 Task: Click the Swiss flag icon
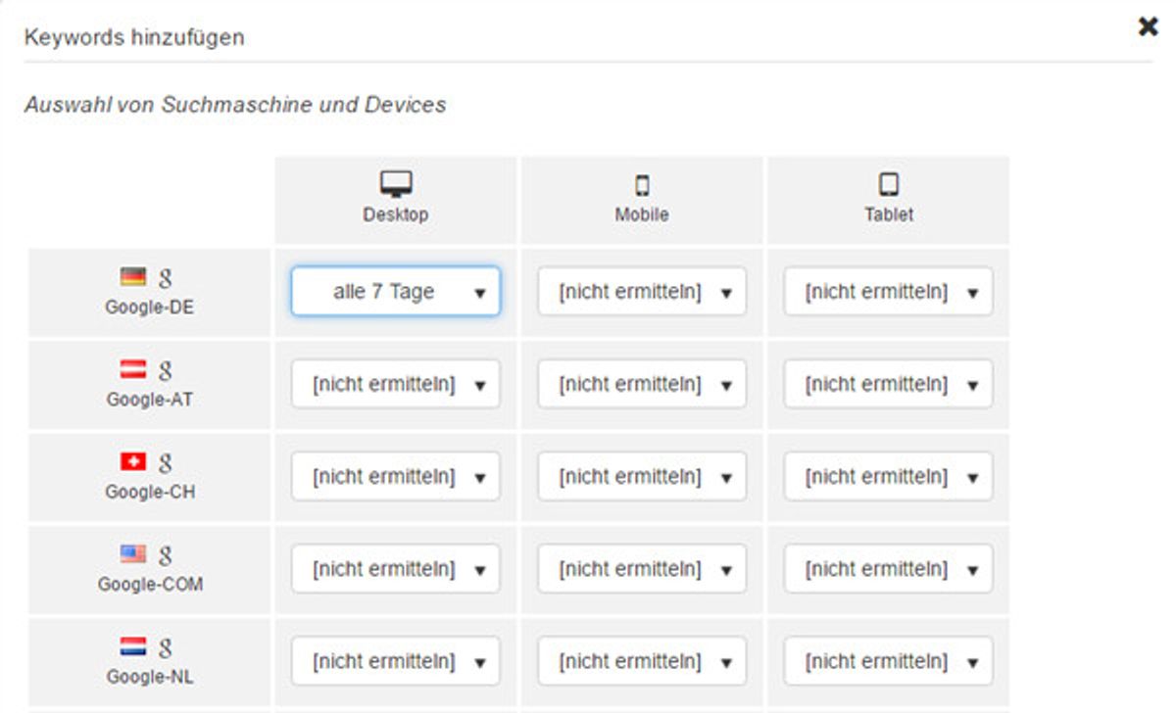click(x=133, y=461)
